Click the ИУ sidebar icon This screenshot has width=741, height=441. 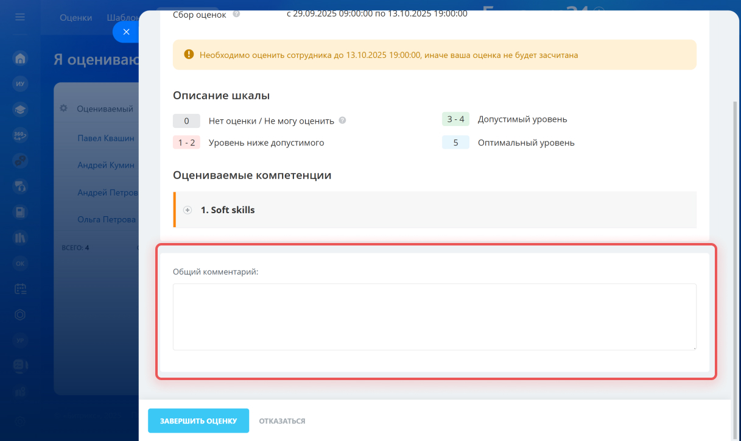tap(20, 84)
